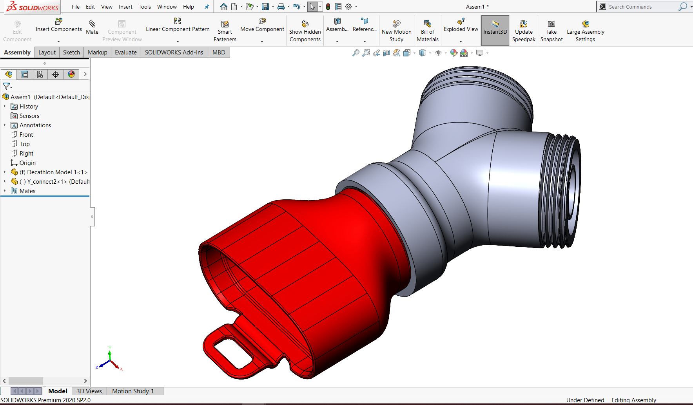
Task: Switch to the SOLIDWORKS Add-Ins tab
Action: pyautogui.click(x=174, y=52)
